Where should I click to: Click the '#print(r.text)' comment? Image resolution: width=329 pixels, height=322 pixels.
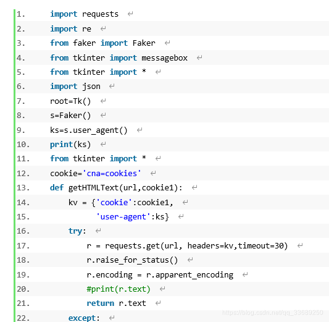click(x=119, y=289)
